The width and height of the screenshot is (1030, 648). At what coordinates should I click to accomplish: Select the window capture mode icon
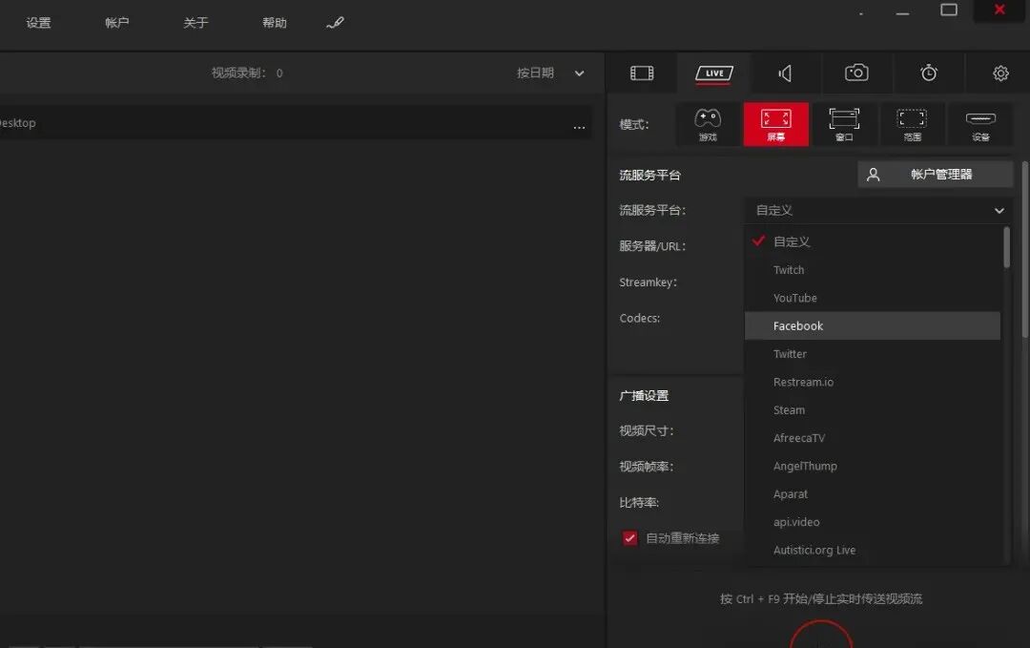(x=844, y=124)
